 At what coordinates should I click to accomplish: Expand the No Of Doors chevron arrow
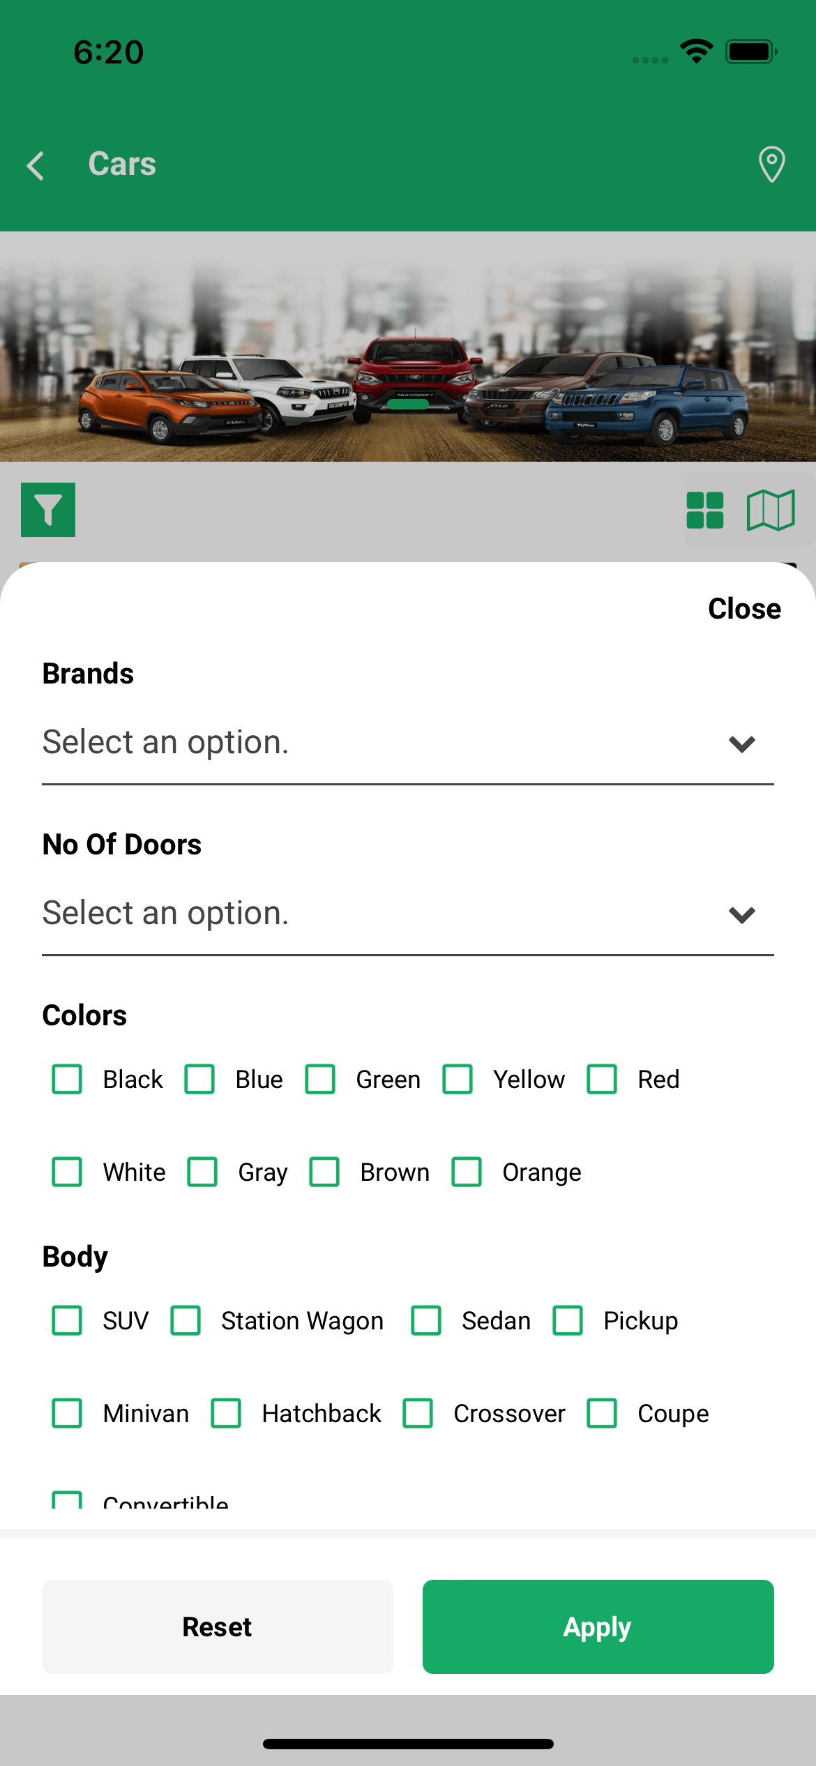(742, 915)
